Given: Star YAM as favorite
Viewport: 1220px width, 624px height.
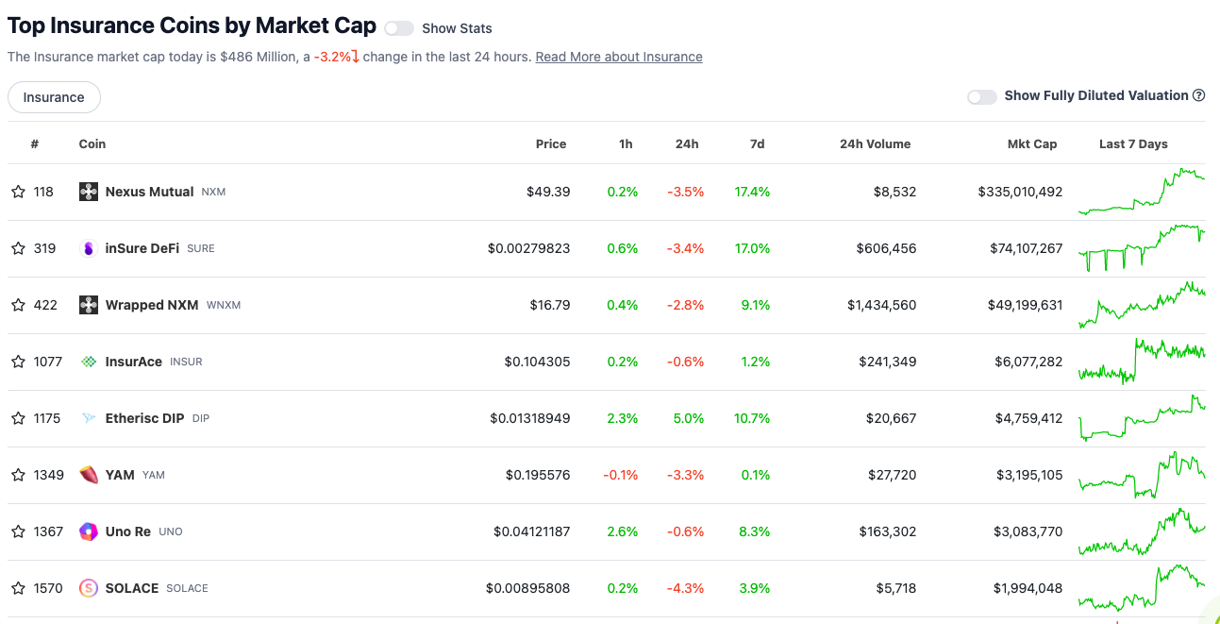Looking at the screenshot, I should [x=18, y=475].
